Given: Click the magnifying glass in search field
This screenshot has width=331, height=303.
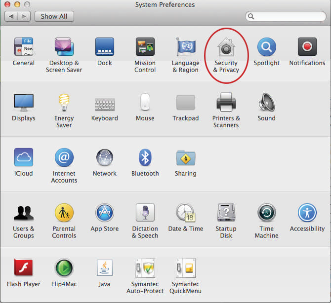Looking at the screenshot, I should [251, 16].
